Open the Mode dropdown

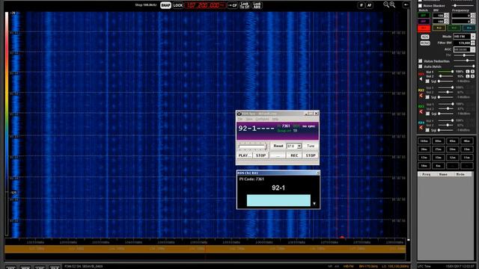473,37
